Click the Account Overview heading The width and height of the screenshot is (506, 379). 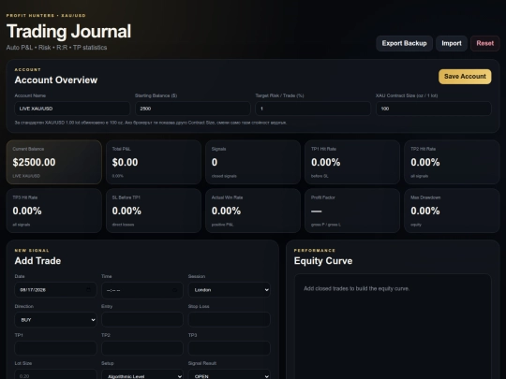click(56, 80)
